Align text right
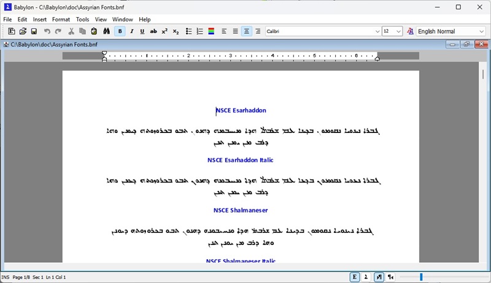 coord(258,31)
